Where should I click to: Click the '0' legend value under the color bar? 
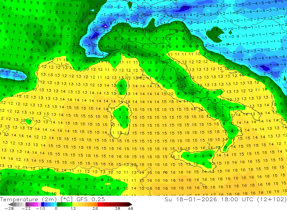pos(56,208)
